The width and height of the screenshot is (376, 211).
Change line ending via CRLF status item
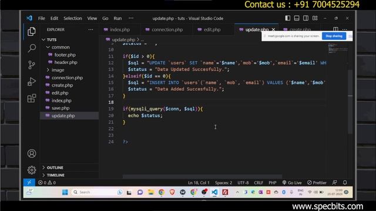(258, 182)
